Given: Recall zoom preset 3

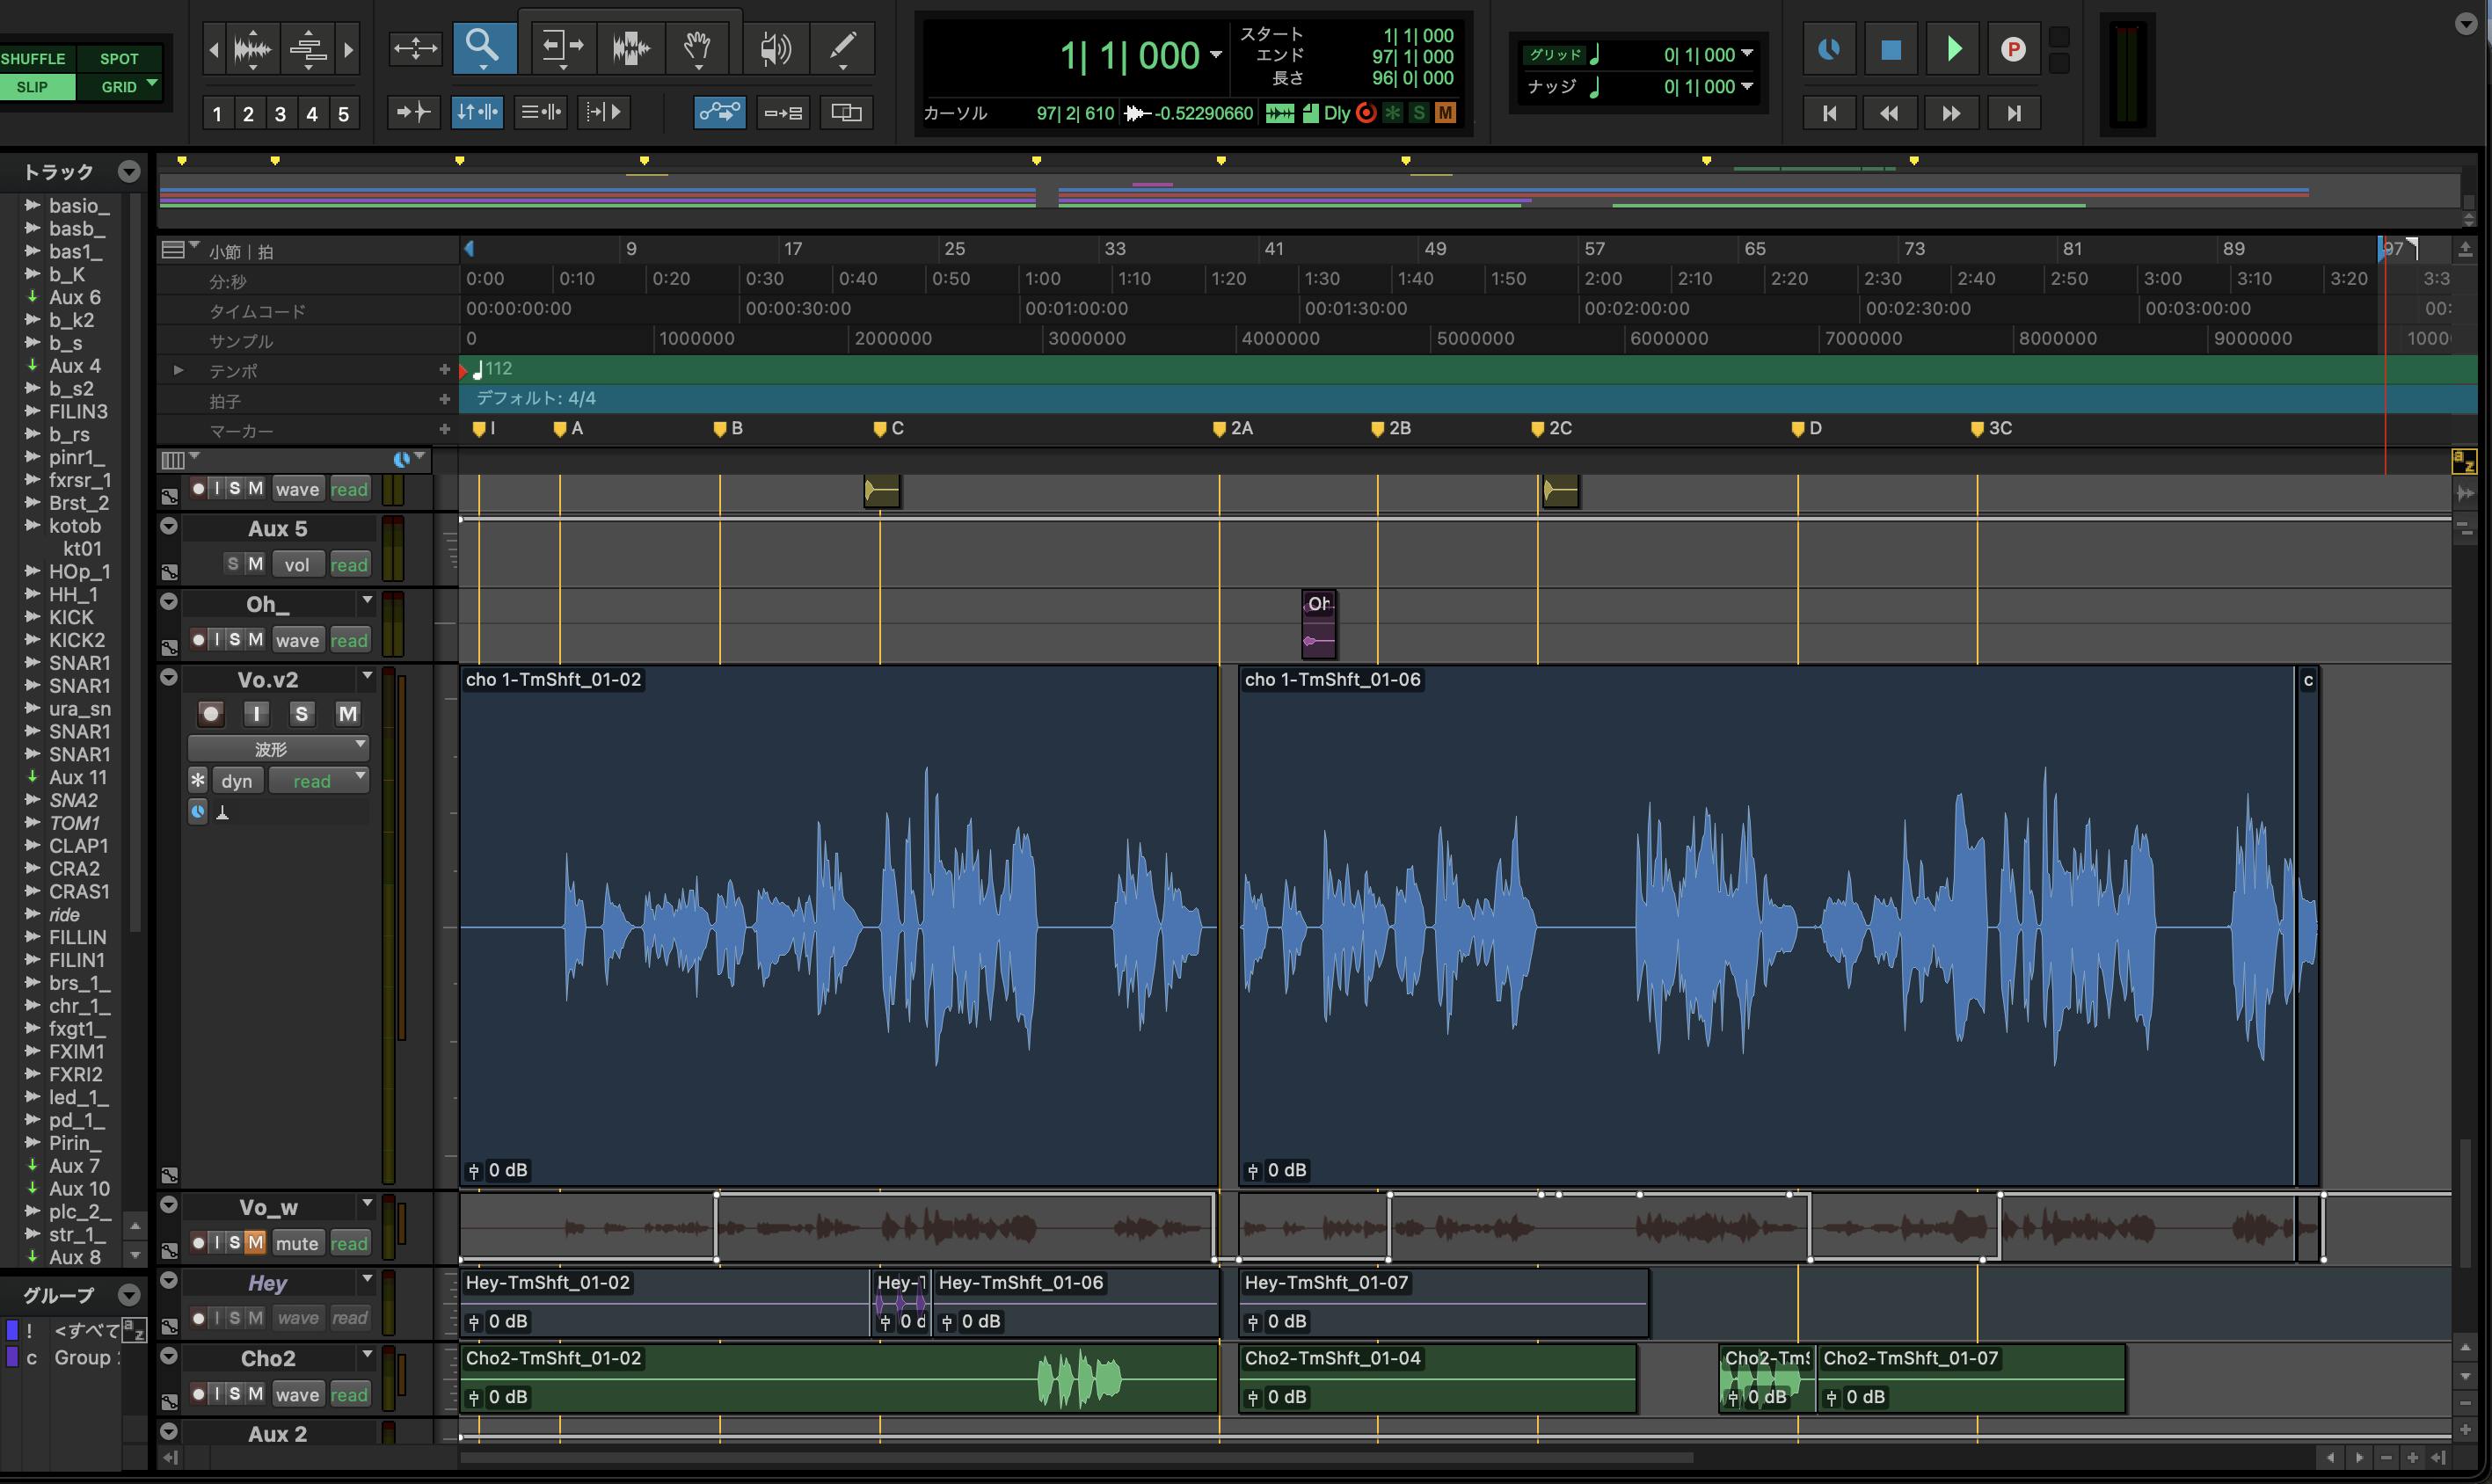Looking at the screenshot, I should click(x=280, y=114).
